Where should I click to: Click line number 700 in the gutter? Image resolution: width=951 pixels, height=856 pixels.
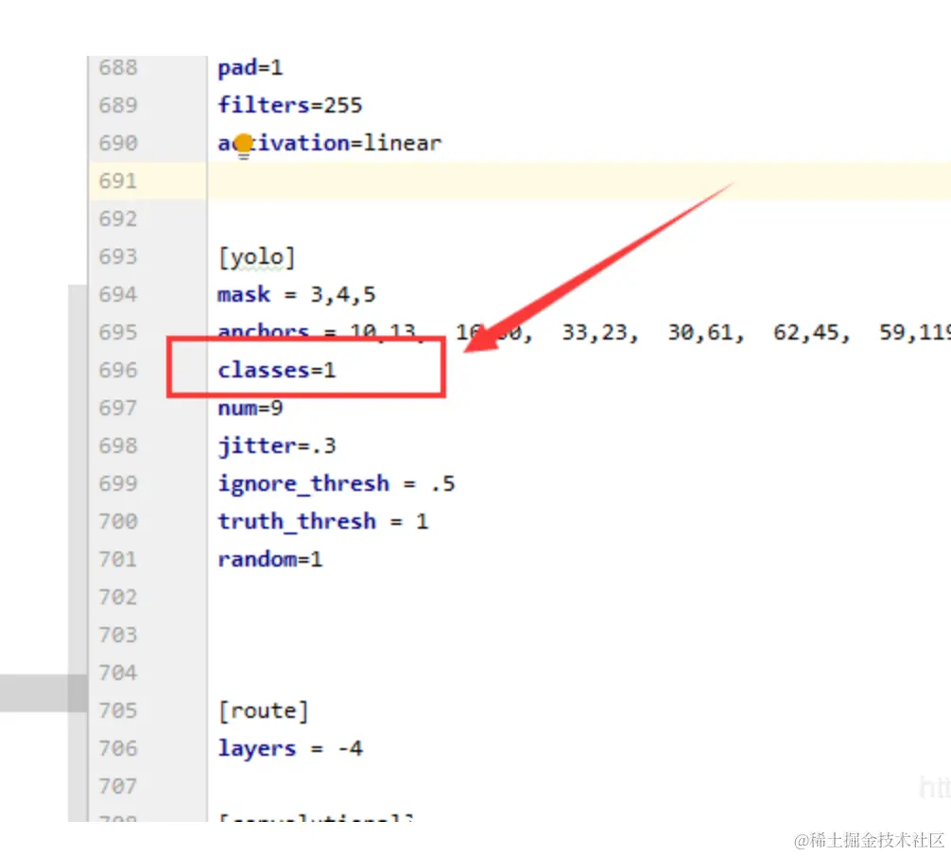pos(118,521)
